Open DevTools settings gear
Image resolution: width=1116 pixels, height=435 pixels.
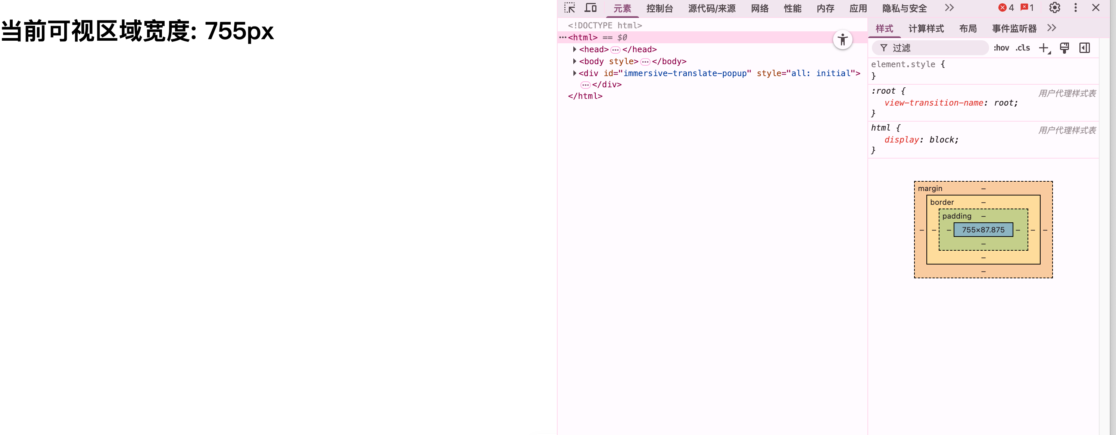pyautogui.click(x=1054, y=8)
